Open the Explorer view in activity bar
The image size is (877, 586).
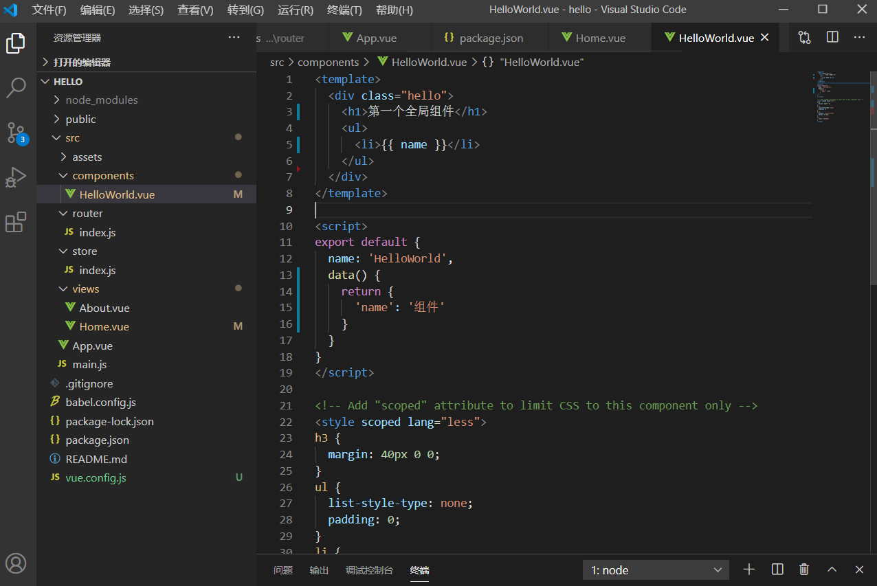point(16,43)
